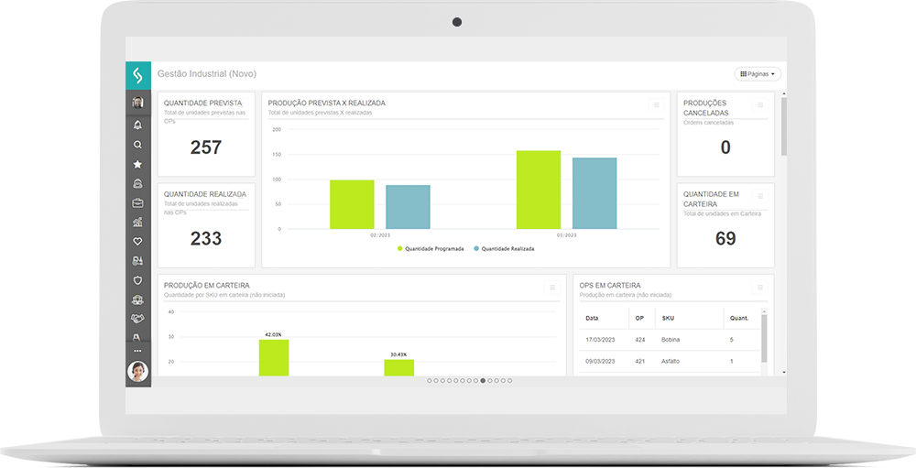916x468 pixels.
Task: Open the heart icon in sidebar
Action: tap(137, 242)
